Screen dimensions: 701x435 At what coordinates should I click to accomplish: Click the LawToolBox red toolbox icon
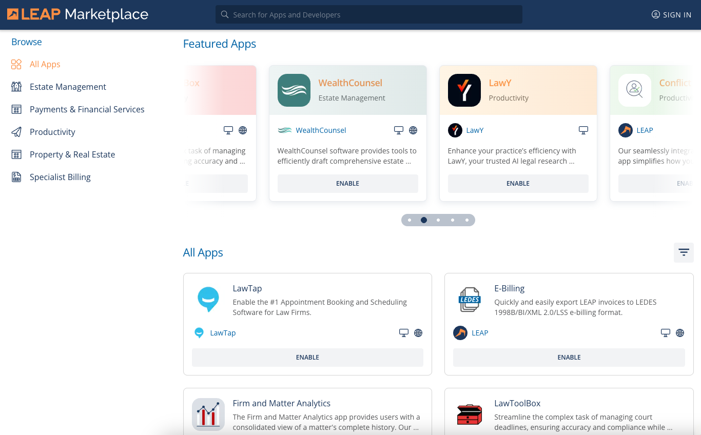(x=469, y=414)
